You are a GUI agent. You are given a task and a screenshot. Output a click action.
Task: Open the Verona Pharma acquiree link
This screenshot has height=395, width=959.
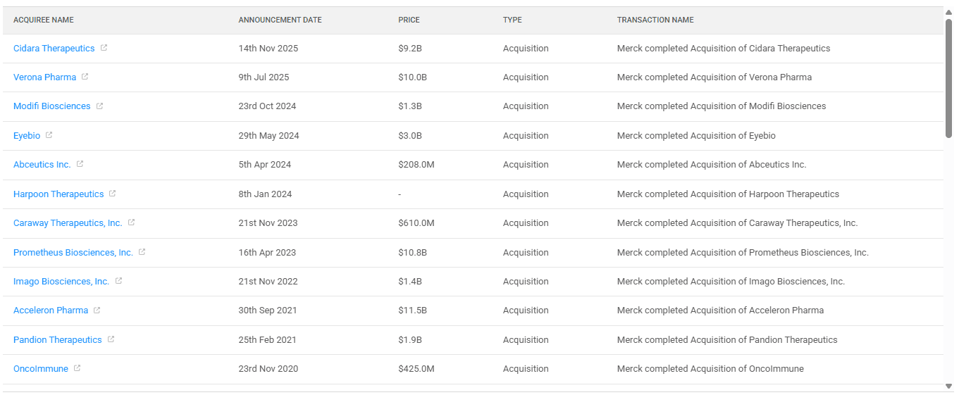pyautogui.click(x=44, y=77)
